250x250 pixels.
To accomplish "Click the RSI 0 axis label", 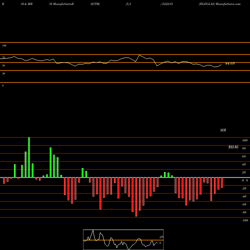I will click(x=2, y=85).
